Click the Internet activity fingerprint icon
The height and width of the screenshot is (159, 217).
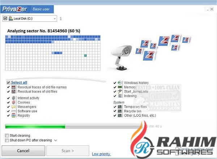(13, 98)
